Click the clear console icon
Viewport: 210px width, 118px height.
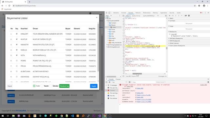[x=109, y=82]
